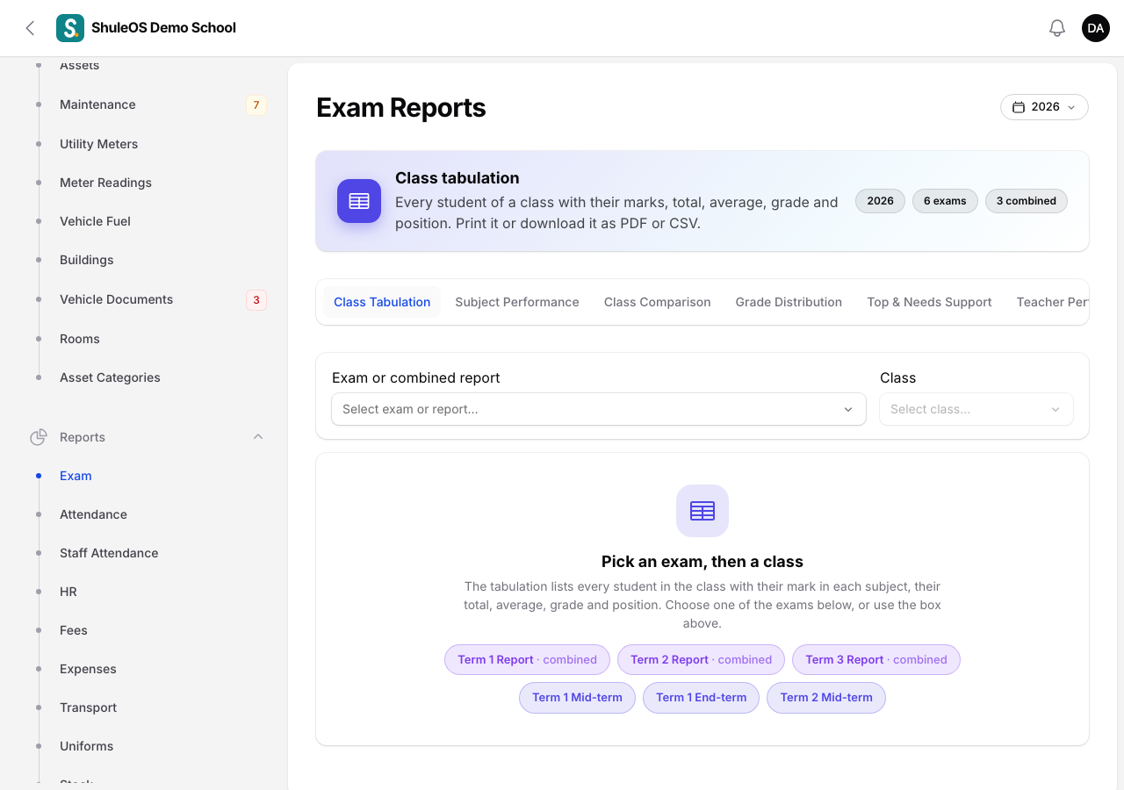Viewport: 1124px width, 790px height.
Task: Open the 2026 year selector
Action: pos(1044,107)
